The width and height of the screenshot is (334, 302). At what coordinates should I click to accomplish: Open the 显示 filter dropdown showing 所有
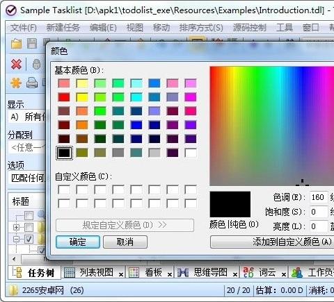click(26, 117)
